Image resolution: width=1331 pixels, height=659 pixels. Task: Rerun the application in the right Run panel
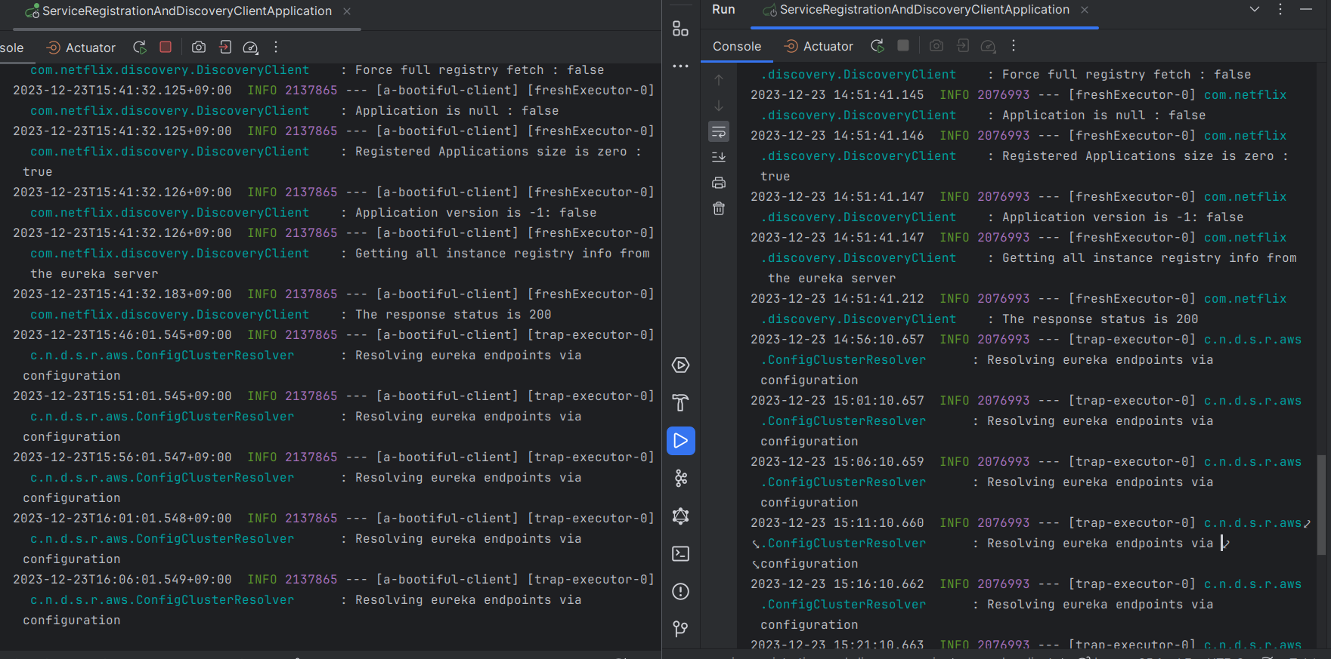(x=878, y=46)
